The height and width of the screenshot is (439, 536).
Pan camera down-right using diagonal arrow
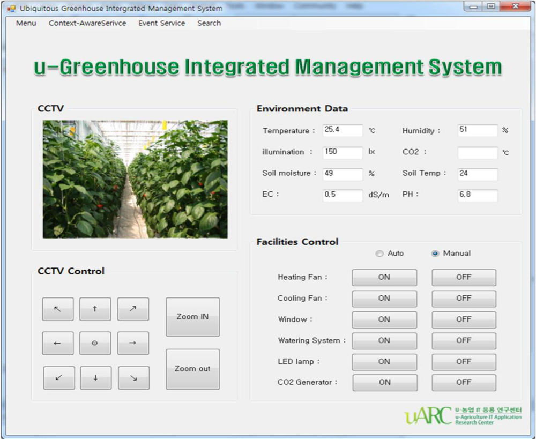[x=133, y=378]
